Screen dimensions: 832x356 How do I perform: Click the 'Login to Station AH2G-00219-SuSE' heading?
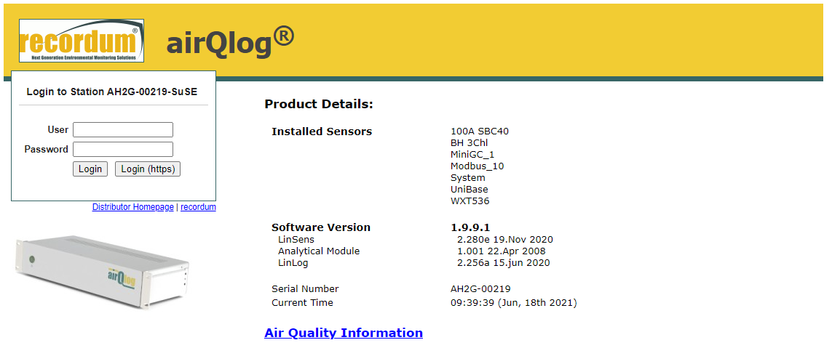click(x=112, y=92)
